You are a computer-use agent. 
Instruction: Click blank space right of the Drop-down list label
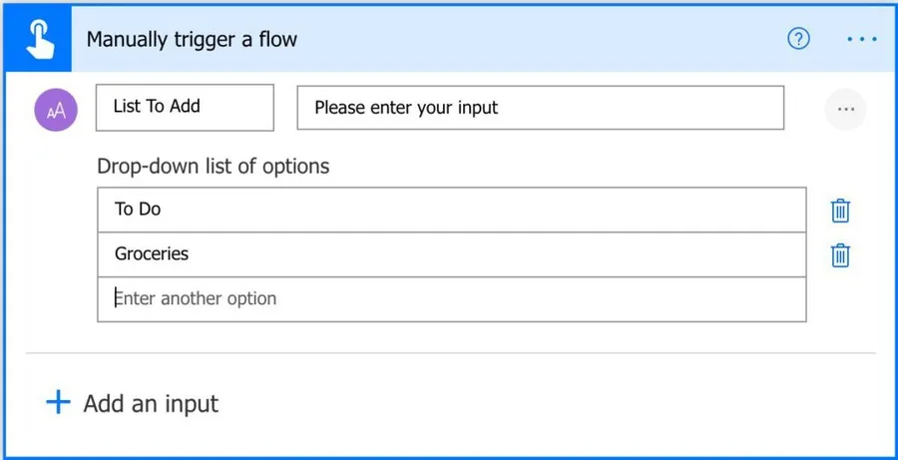coord(579,167)
